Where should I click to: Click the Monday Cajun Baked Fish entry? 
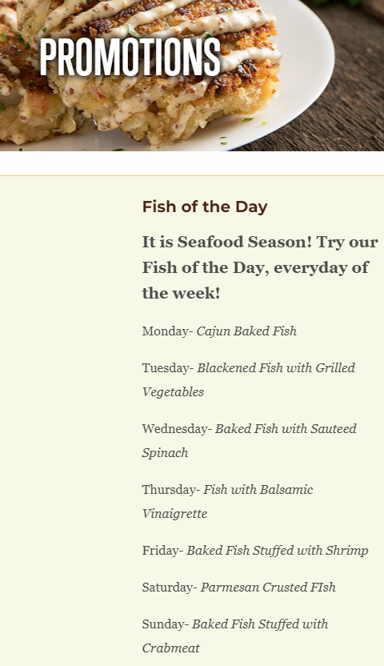pyautogui.click(x=219, y=331)
